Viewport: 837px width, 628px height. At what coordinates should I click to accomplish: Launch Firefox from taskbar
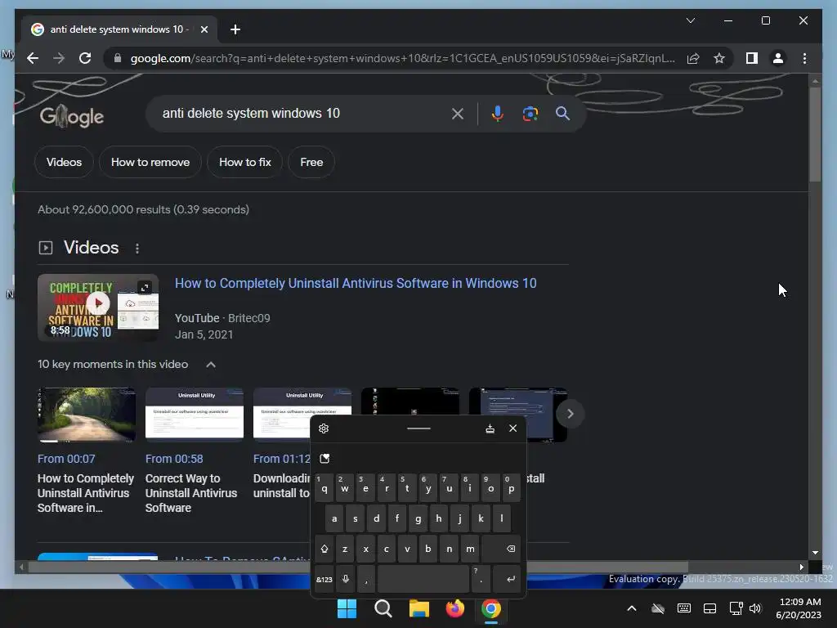click(454, 608)
